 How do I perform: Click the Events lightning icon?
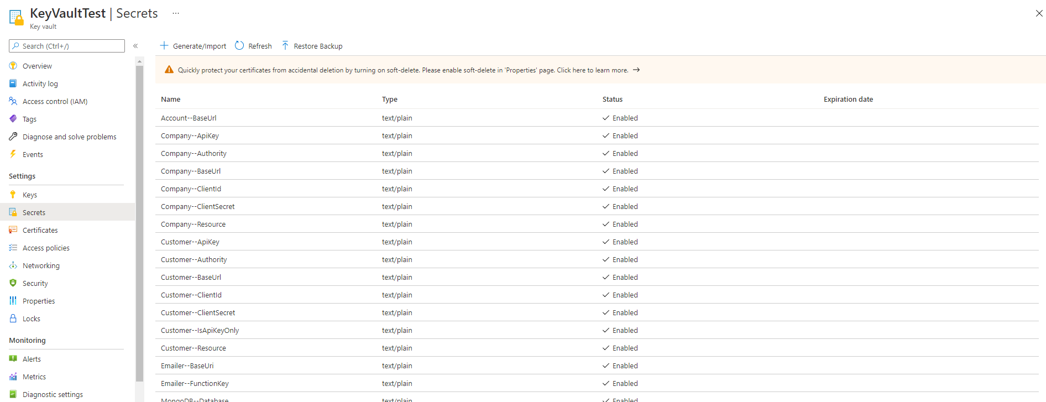13,154
